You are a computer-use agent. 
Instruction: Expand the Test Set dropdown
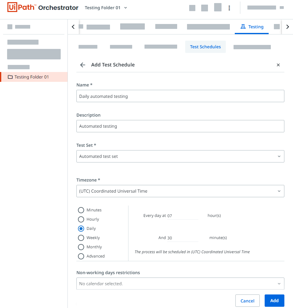click(180, 156)
